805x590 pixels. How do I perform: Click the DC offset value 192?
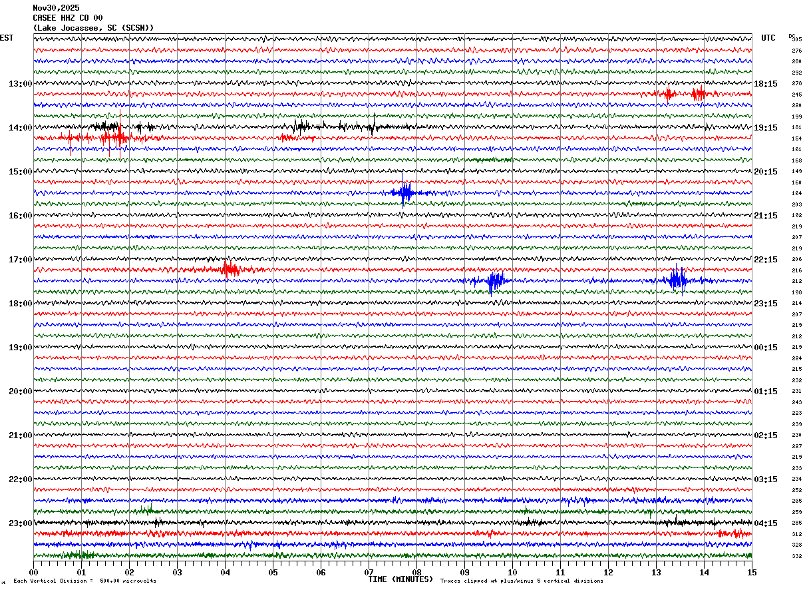(x=796, y=215)
